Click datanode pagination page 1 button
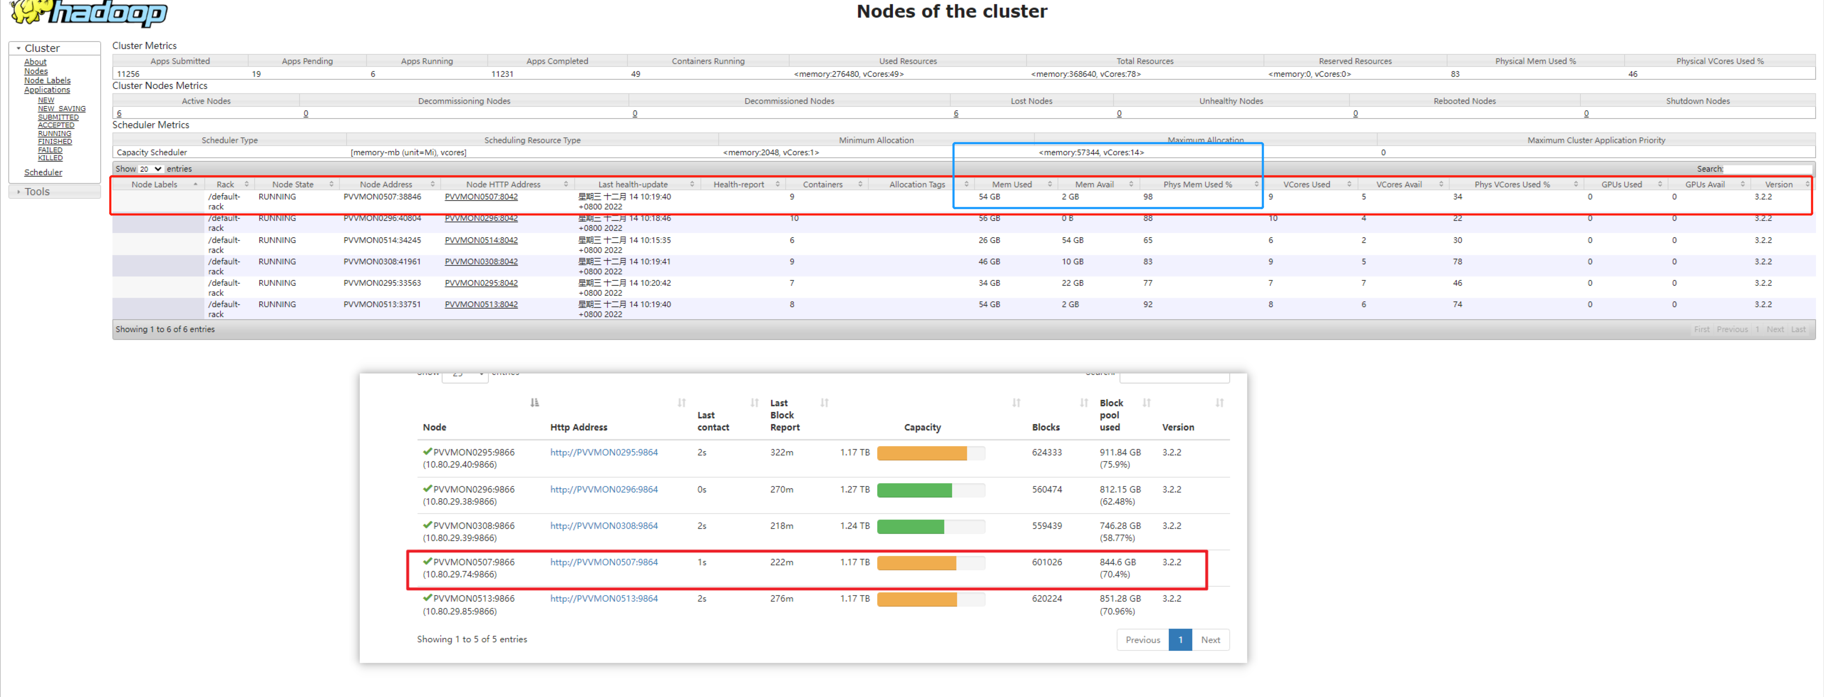The height and width of the screenshot is (697, 1824). coord(1180,640)
